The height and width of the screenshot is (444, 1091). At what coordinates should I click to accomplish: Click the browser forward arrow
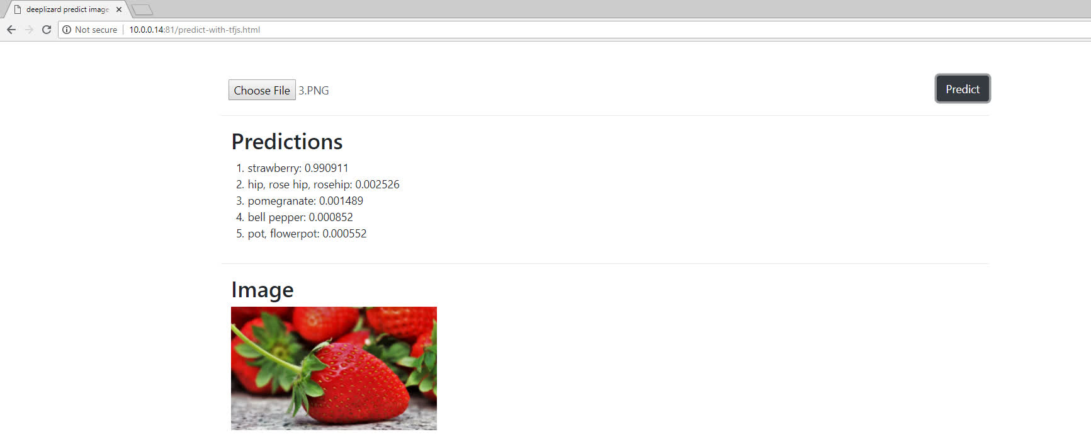coord(29,30)
